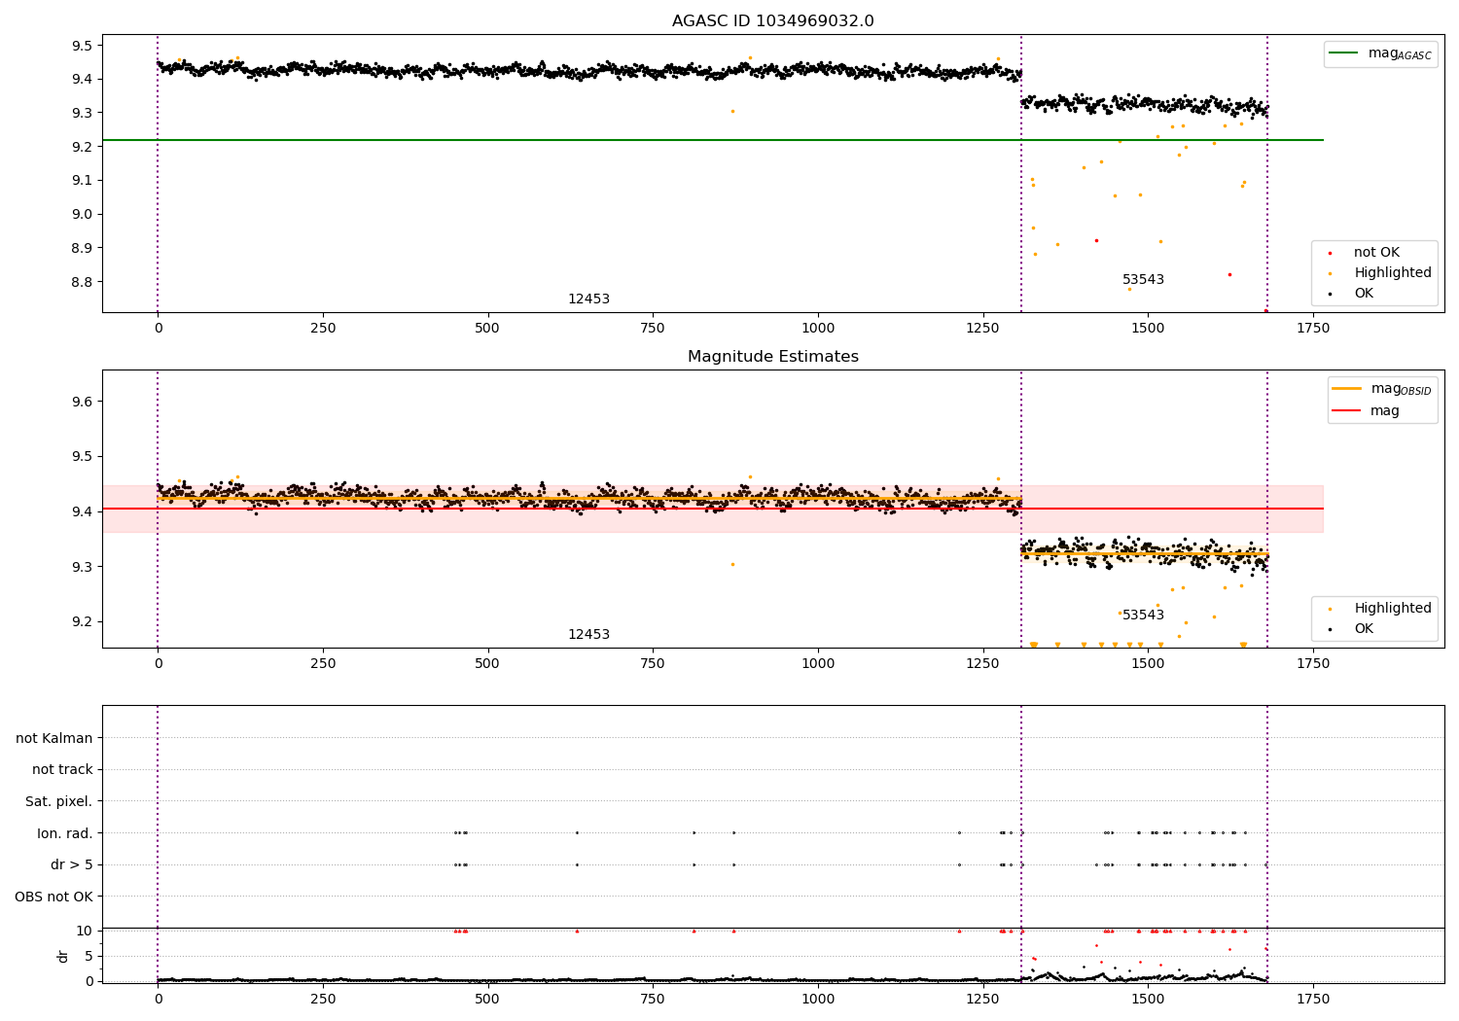1459x1021 pixels.
Task: Click the 'dr > 5' row label
Action: (72, 865)
